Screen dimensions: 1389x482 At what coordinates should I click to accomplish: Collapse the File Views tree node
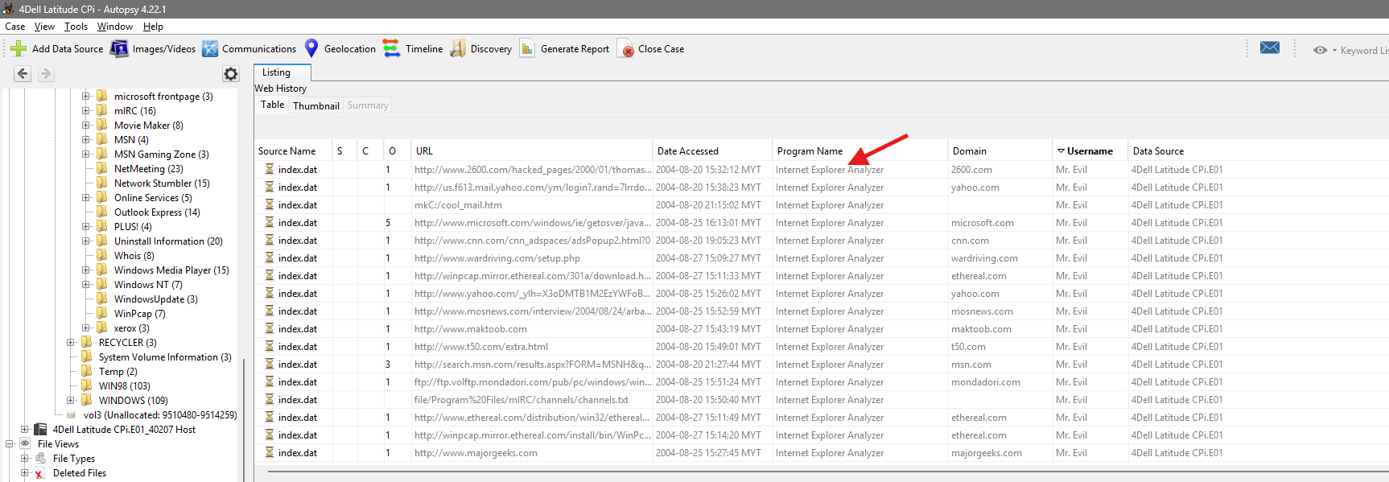coord(9,444)
